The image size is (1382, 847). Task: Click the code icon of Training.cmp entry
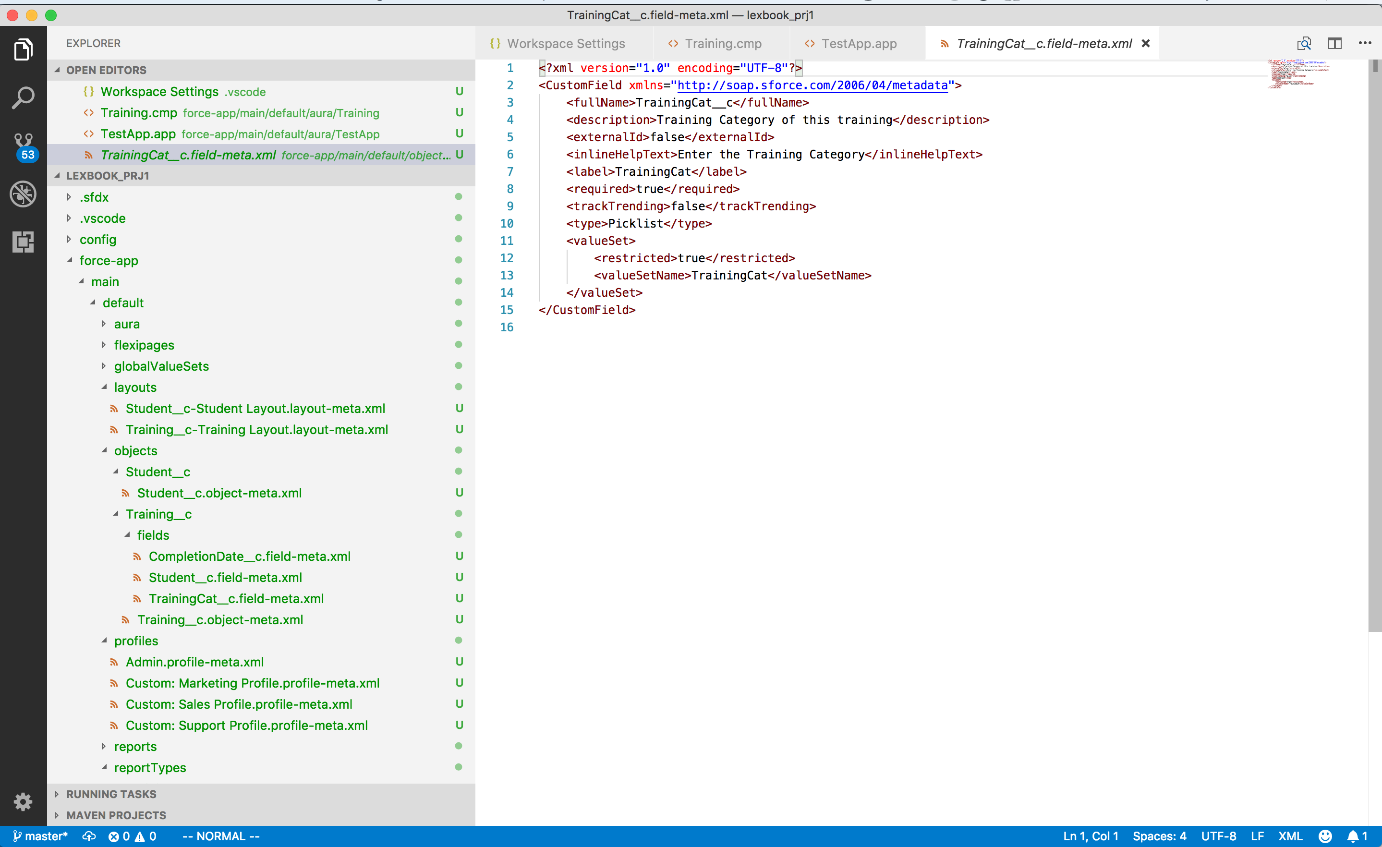point(89,113)
